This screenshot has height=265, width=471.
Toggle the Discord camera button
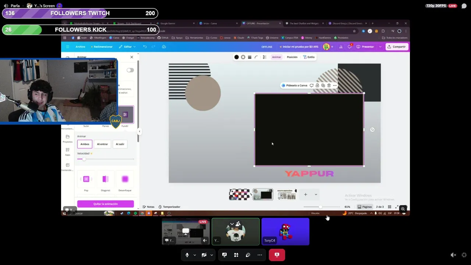click(204, 255)
